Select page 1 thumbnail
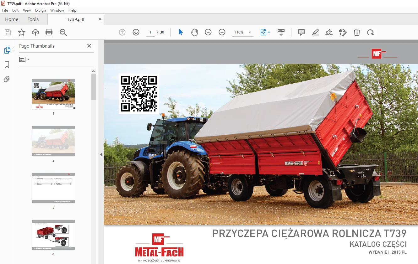Image resolution: width=418 pixels, height=264 pixels. click(x=53, y=94)
